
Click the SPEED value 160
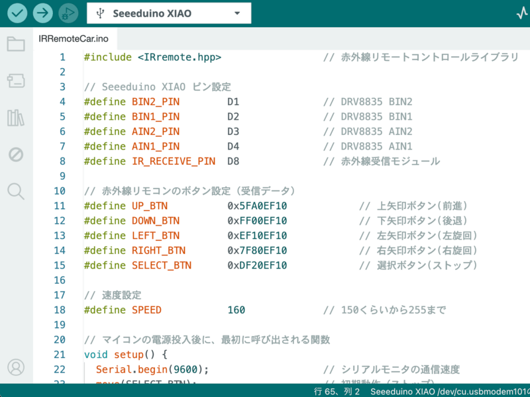[236, 310]
